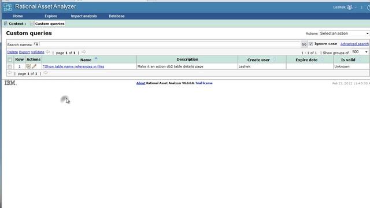
Task: Open the Database menu
Action: 117,16
